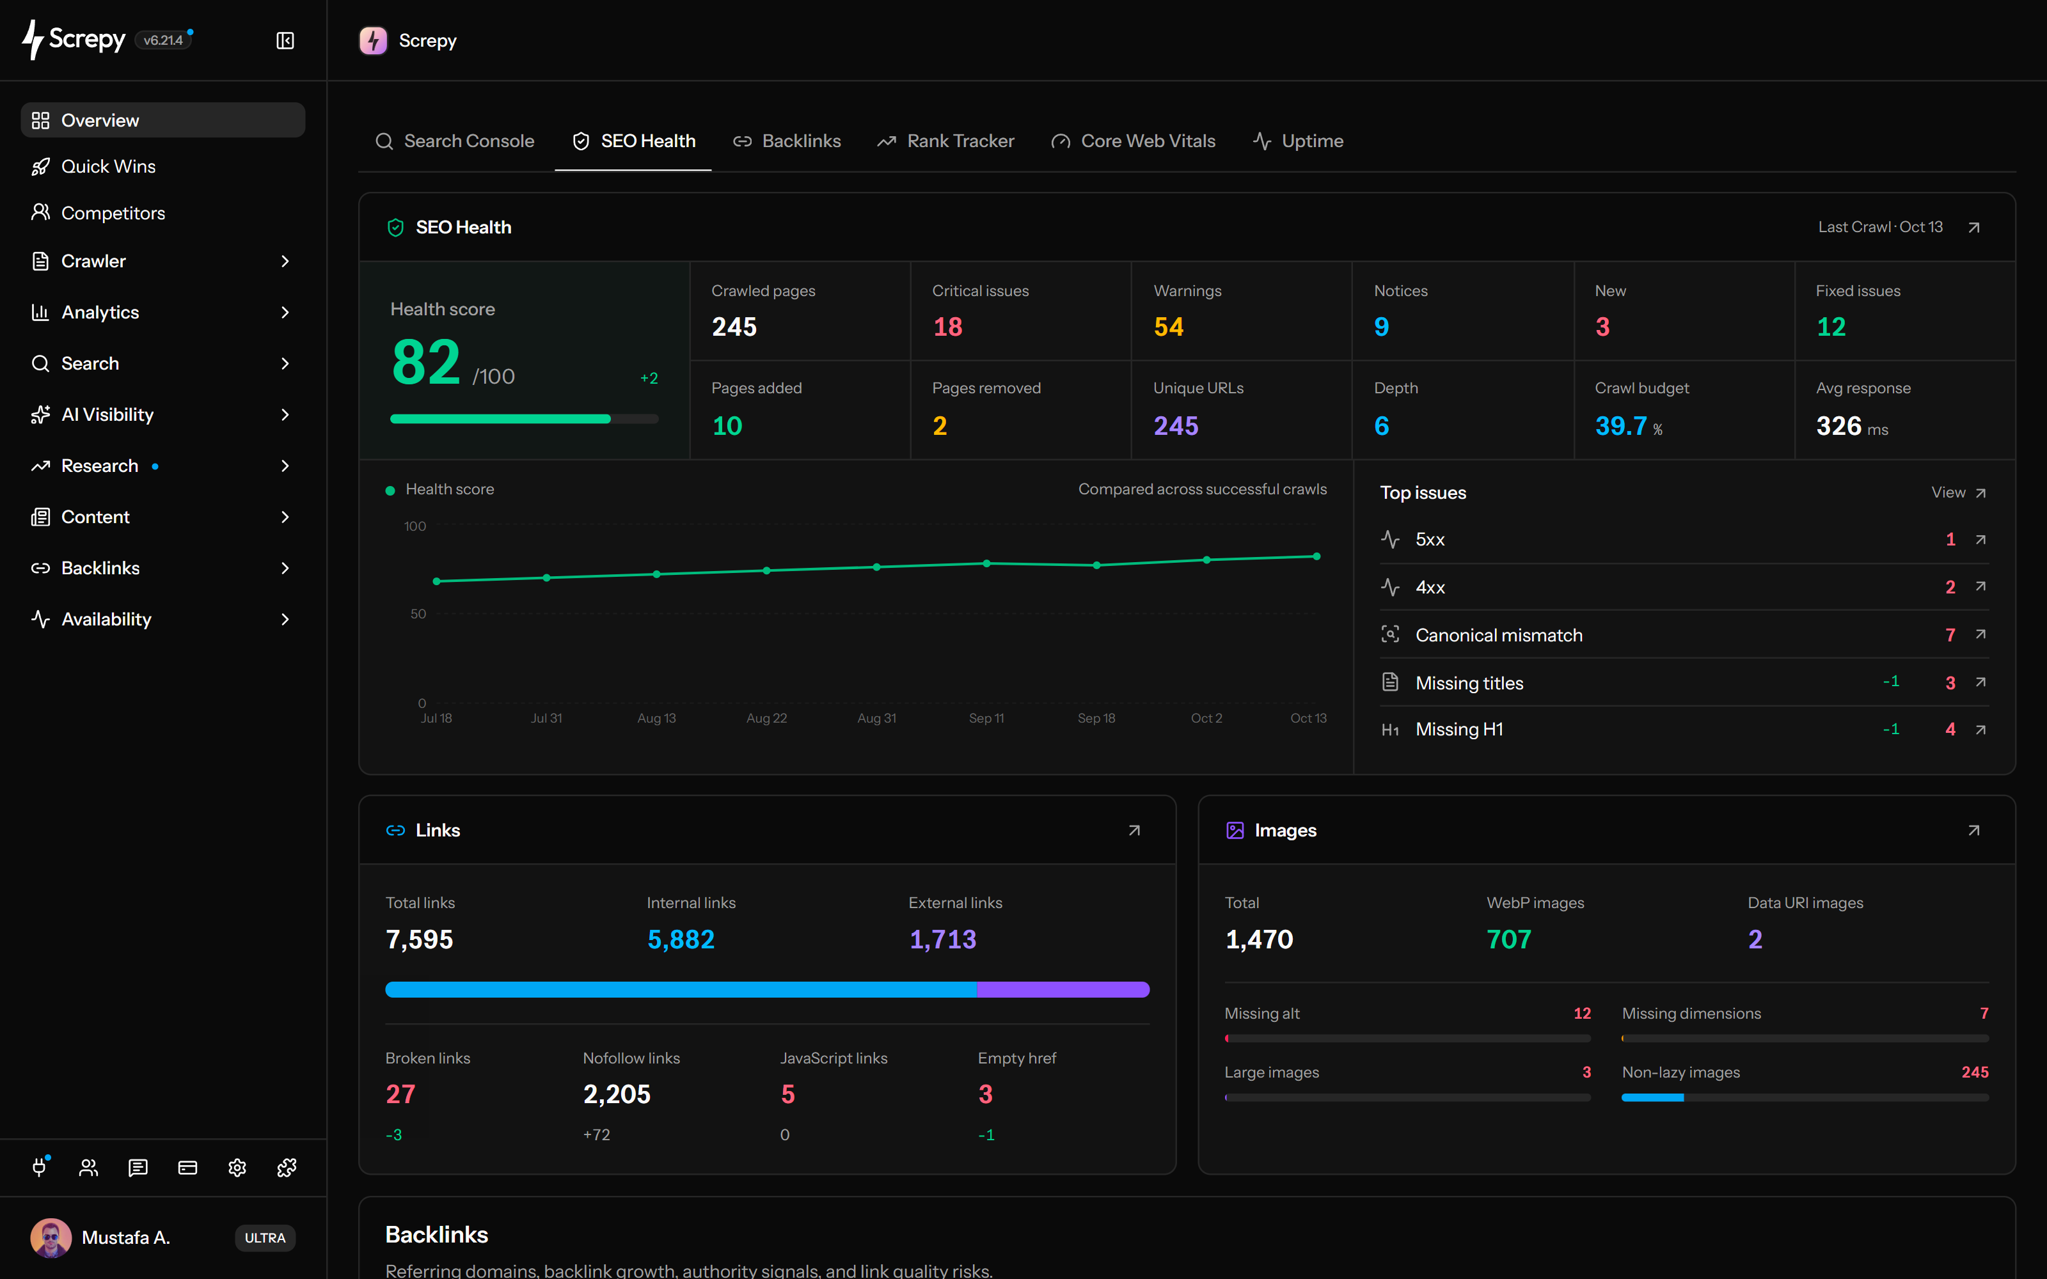This screenshot has height=1279, width=2047.
Task: Open the extensions puzzle icon
Action: (x=287, y=1167)
